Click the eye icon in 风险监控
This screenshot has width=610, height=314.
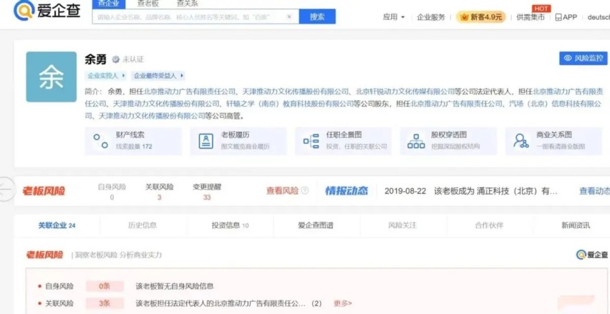568,58
